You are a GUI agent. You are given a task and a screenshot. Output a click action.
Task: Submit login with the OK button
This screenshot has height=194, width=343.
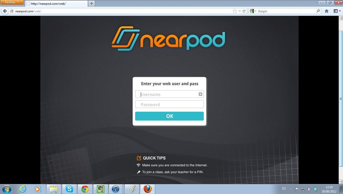coord(169,116)
